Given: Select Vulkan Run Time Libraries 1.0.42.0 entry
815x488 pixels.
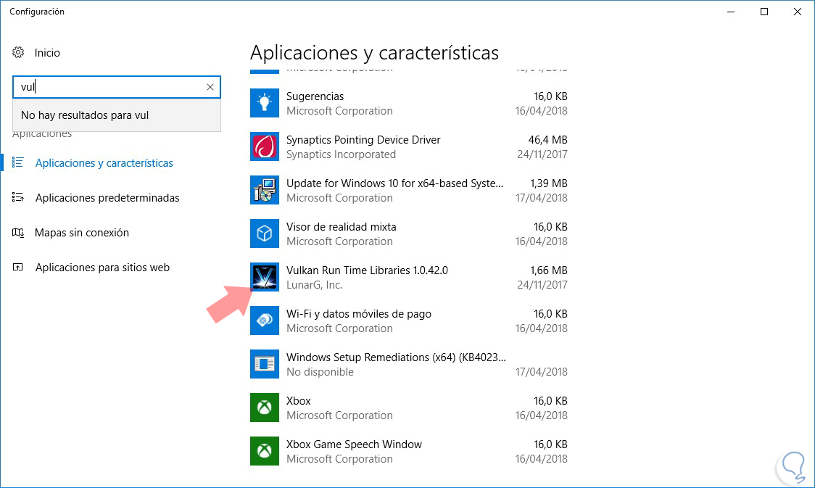Looking at the screenshot, I should (x=367, y=270).
